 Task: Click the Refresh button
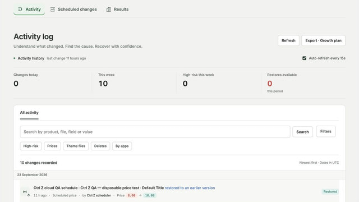[x=288, y=40]
